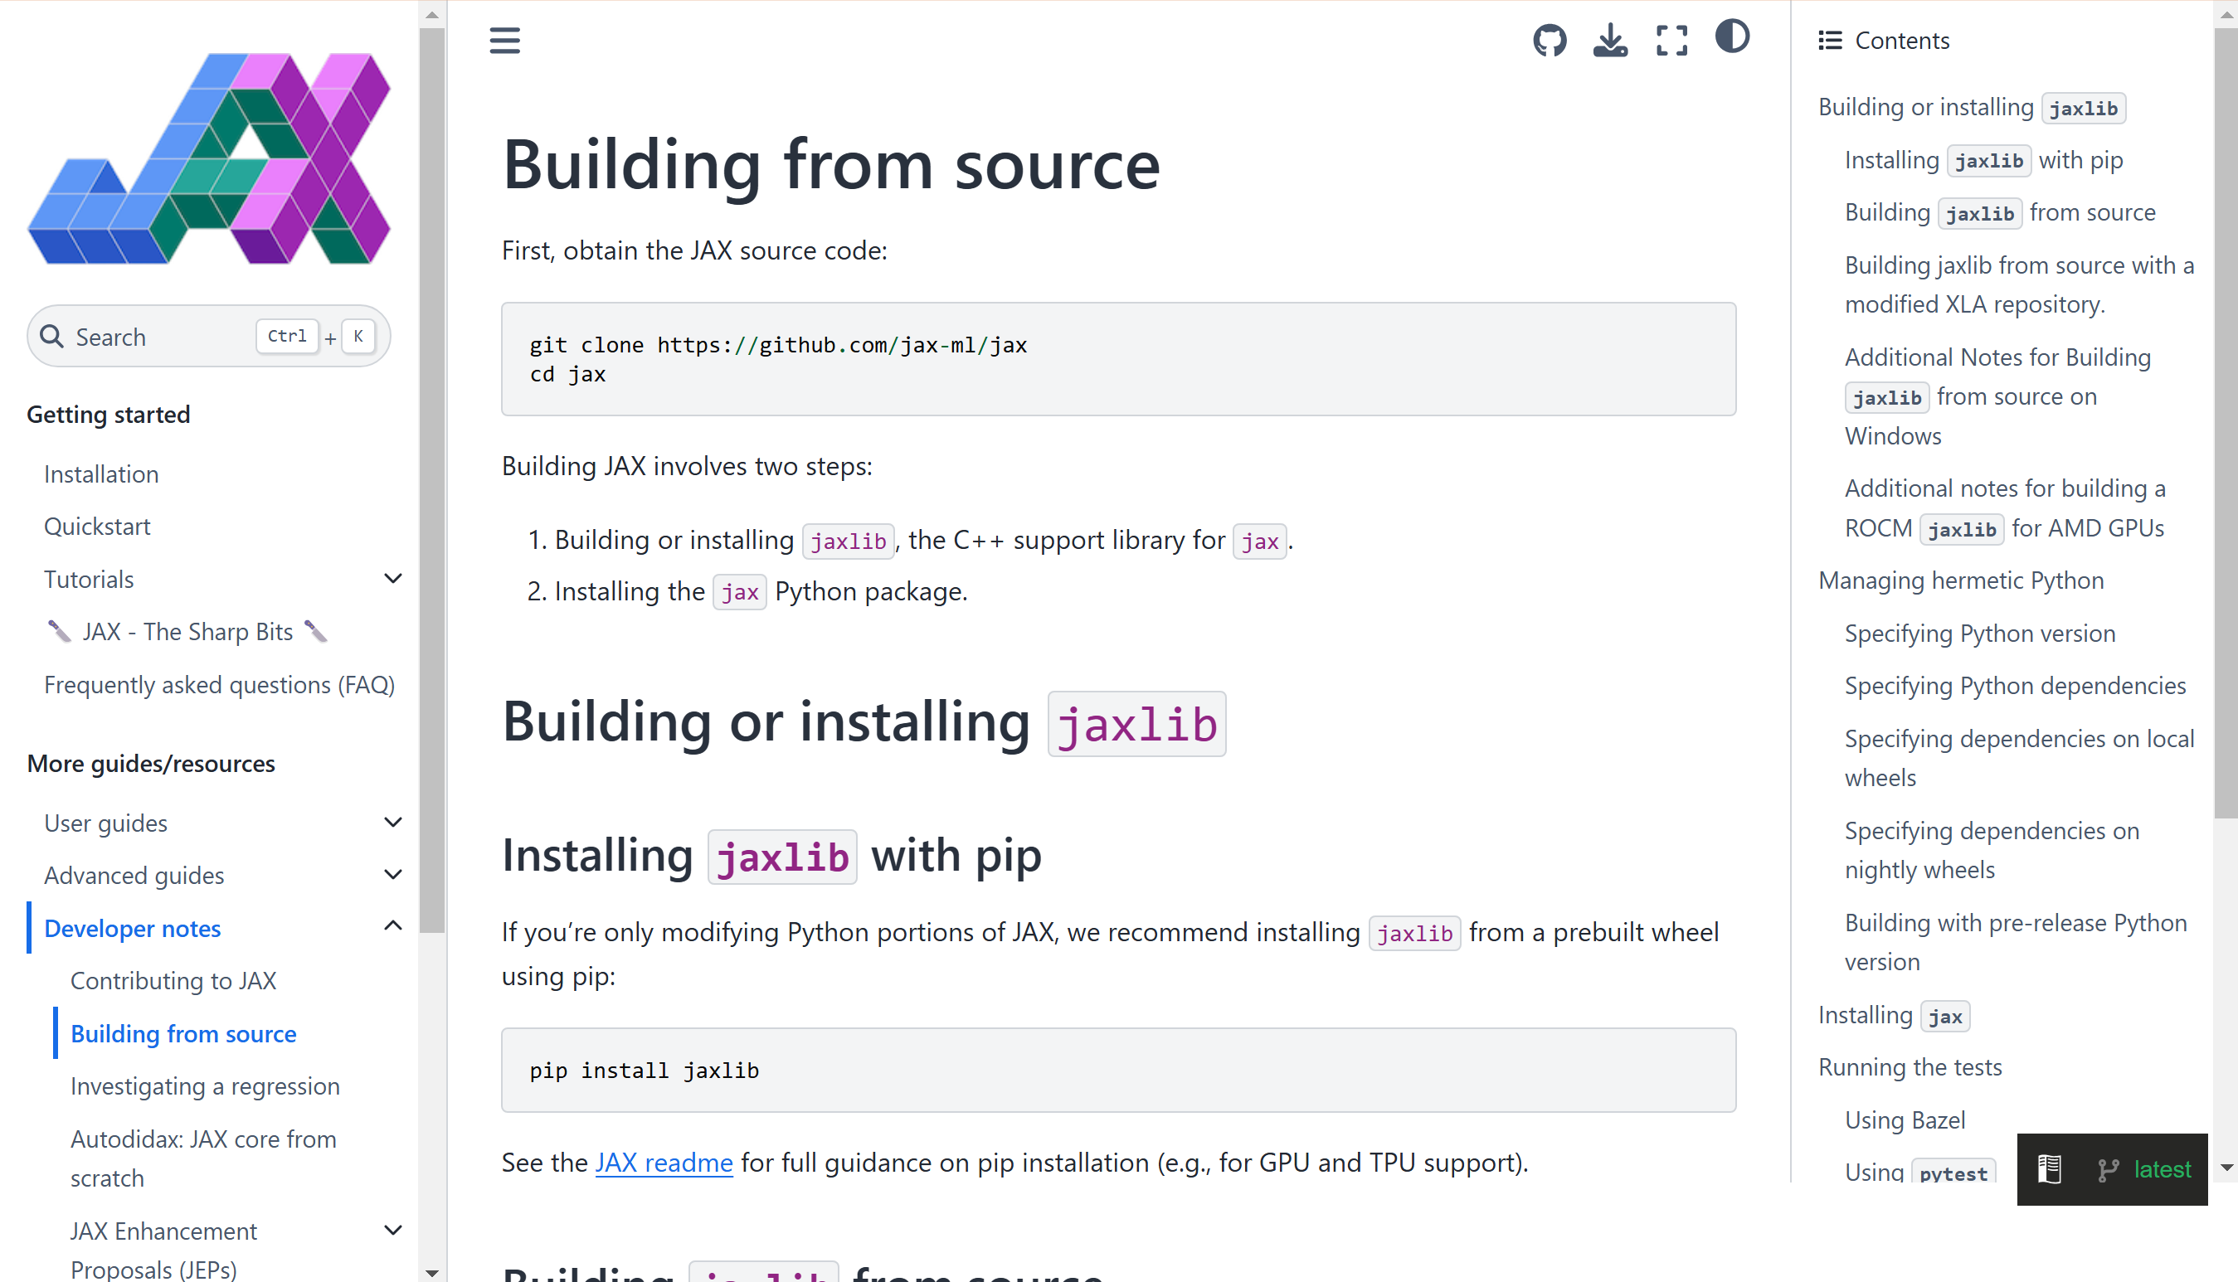Click the Contents list icon
The image size is (2238, 1282).
pyautogui.click(x=1829, y=40)
